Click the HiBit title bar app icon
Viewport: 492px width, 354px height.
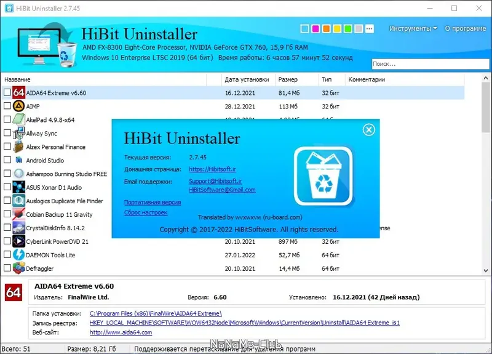point(9,8)
